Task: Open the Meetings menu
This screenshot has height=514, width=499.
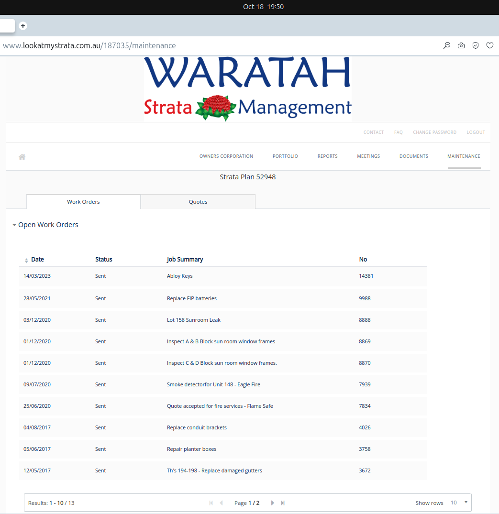Action: coord(368,156)
